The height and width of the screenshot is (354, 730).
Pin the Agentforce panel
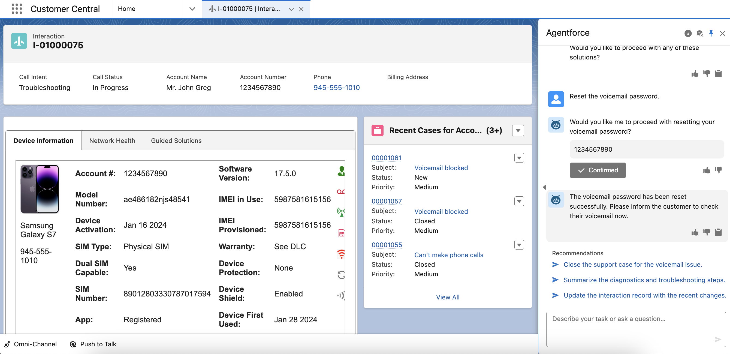711,34
